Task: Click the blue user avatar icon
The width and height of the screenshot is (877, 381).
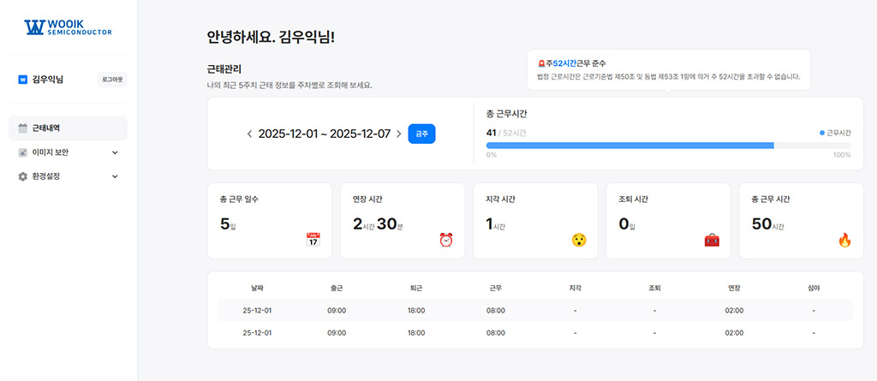Action: tap(23, 80)
